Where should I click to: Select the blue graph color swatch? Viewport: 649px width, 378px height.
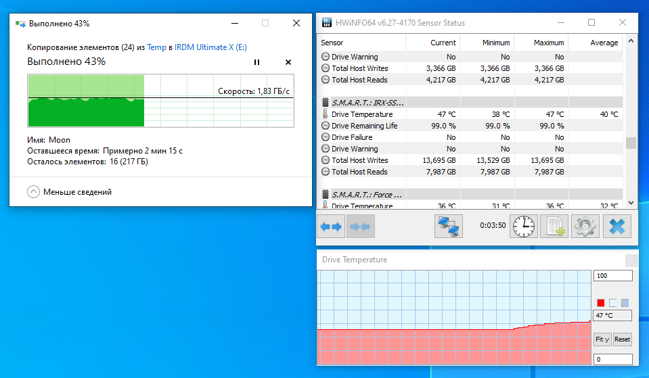[625, 303]
